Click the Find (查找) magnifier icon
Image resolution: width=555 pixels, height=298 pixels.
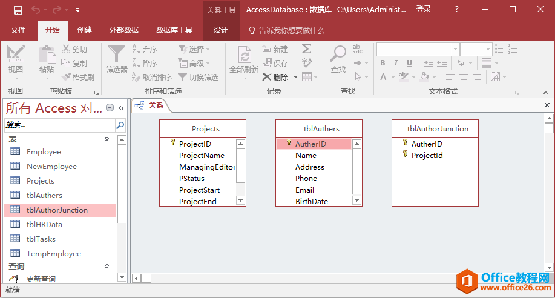point(338,55)
